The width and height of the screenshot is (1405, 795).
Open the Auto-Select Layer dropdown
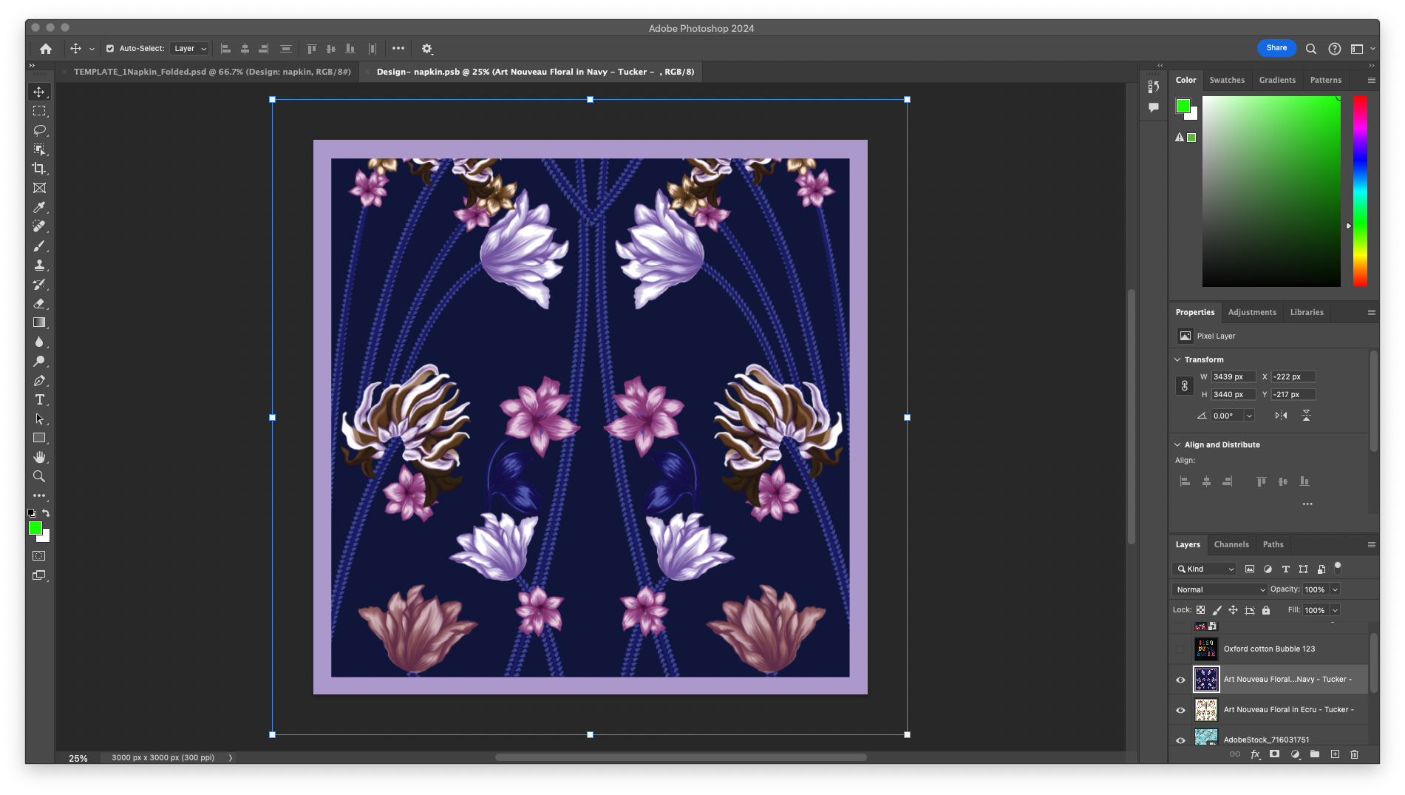pyautogui.click(x=190, y=49)
